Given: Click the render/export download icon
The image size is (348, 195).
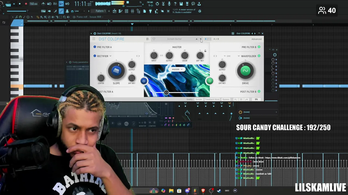Looking at the screenshot, I should coord(199,4).
